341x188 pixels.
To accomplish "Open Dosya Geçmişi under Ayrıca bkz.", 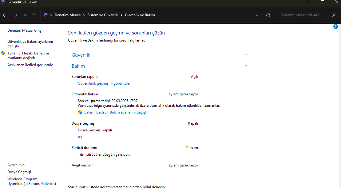I will 19,172.
